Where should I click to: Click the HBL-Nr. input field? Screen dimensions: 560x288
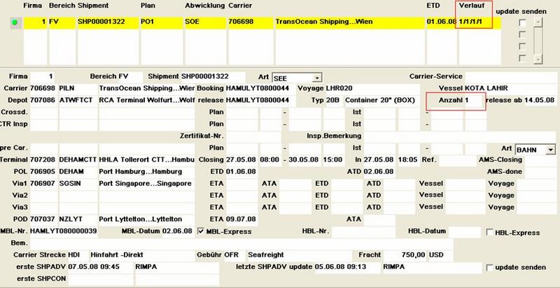(363, 231)
